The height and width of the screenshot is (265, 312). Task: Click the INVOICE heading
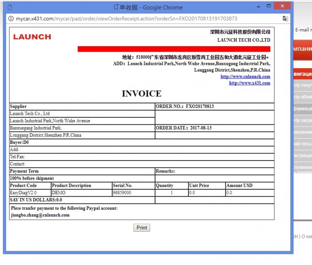click(141, 94)
